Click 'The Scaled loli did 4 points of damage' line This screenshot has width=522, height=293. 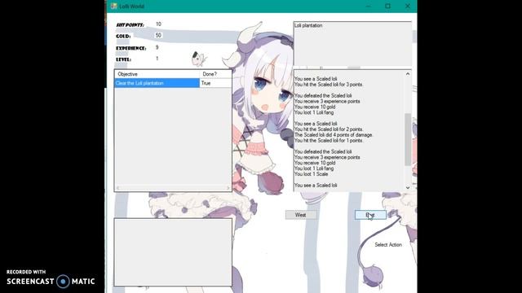[334, 135]
